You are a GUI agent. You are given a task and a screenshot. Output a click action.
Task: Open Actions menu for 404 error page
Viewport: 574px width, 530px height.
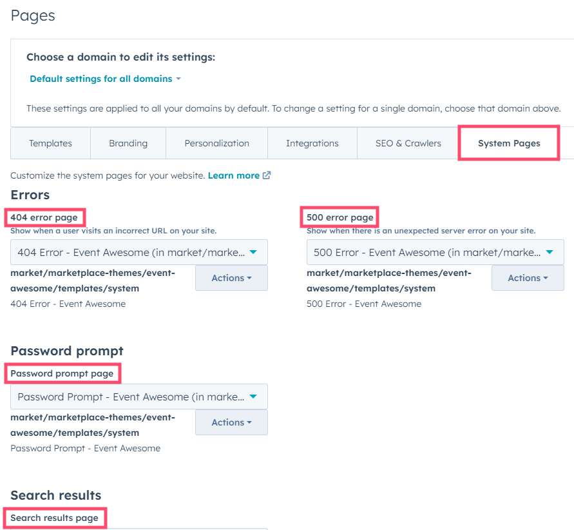click(x=231, y=278)
